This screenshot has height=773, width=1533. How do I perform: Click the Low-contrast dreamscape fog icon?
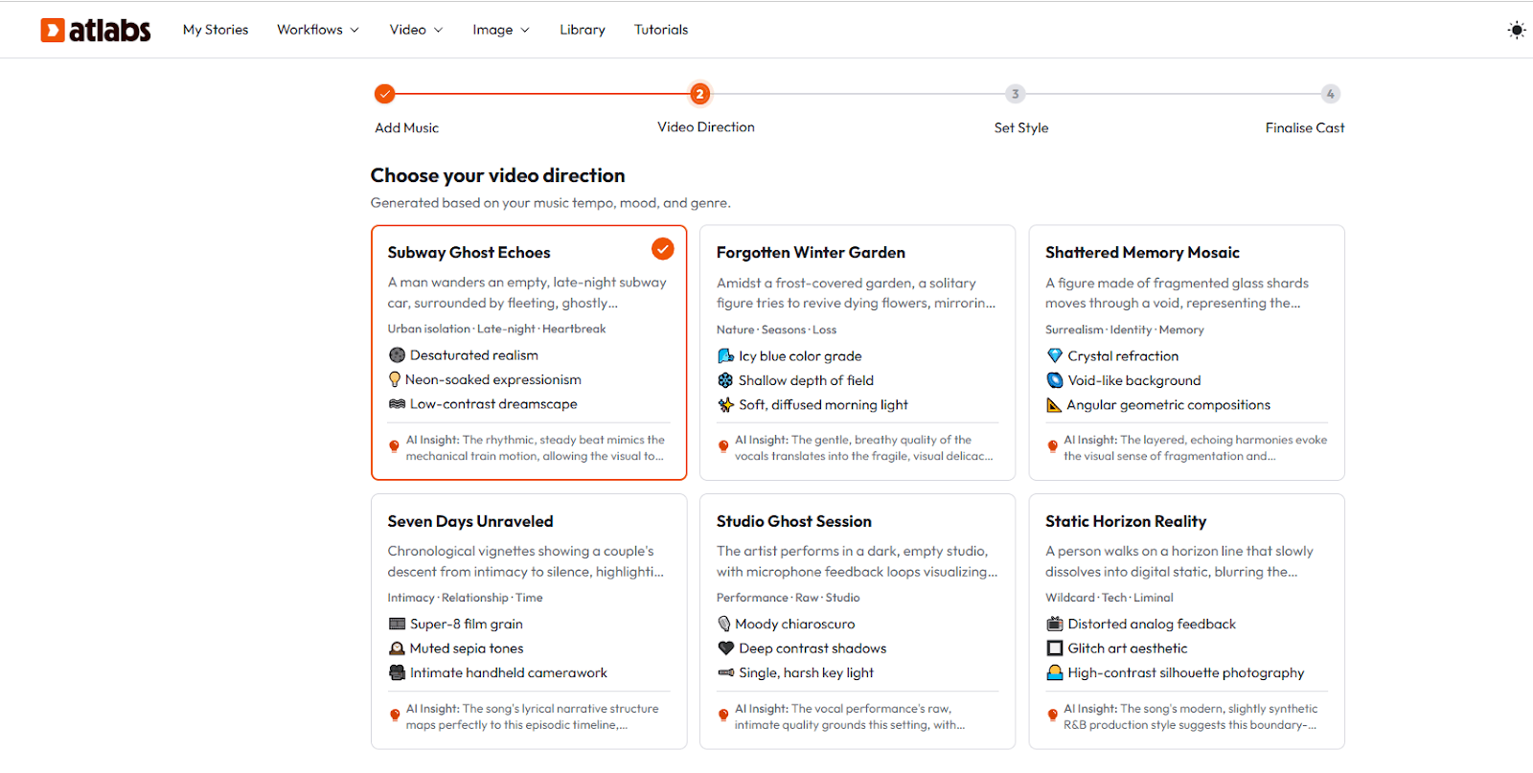click(397, 404)
